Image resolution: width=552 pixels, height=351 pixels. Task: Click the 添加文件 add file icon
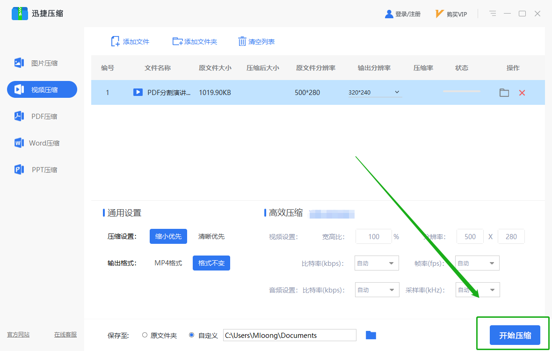(115, 42)
